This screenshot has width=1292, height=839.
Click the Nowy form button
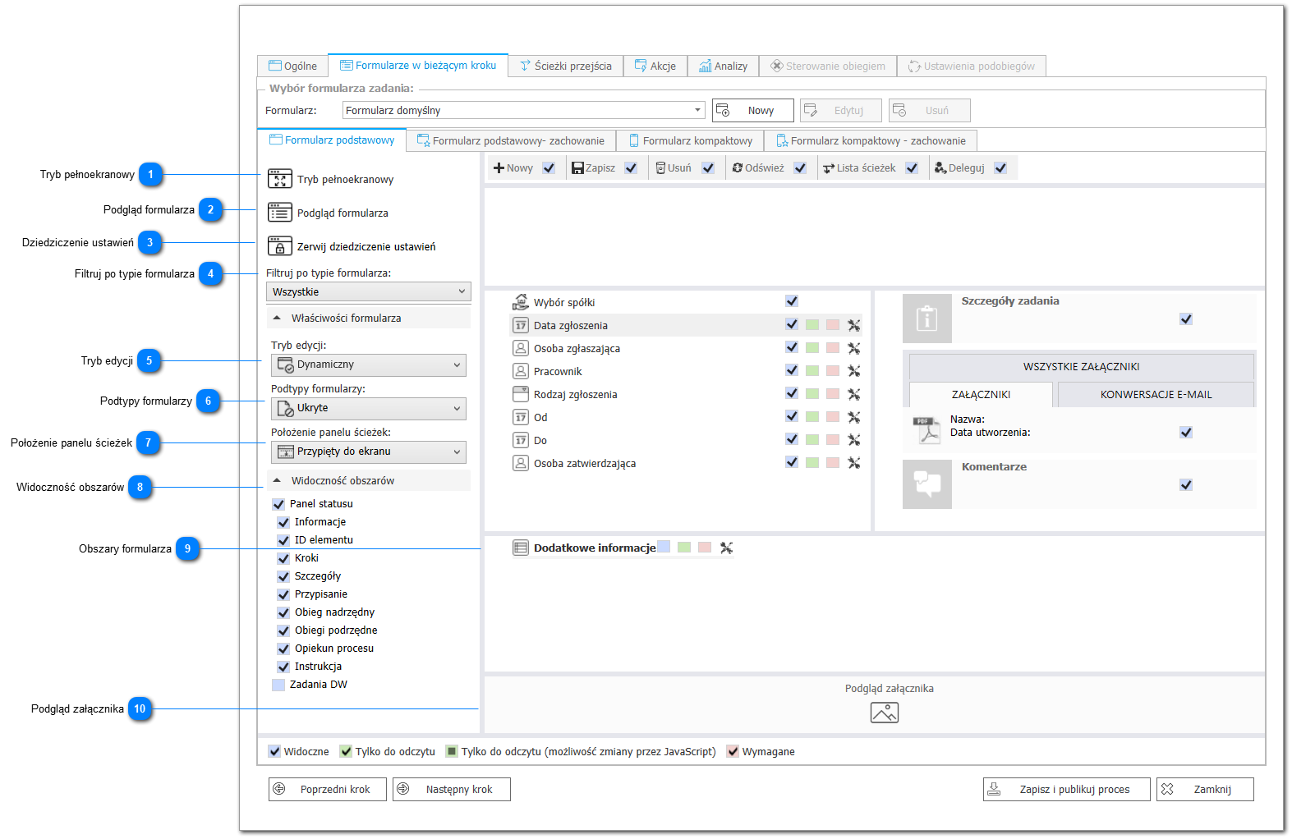(753, 110)
